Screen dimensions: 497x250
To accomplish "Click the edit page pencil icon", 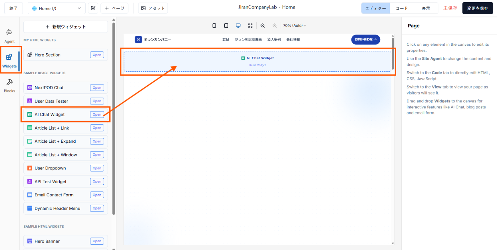I will pos(93,8).
